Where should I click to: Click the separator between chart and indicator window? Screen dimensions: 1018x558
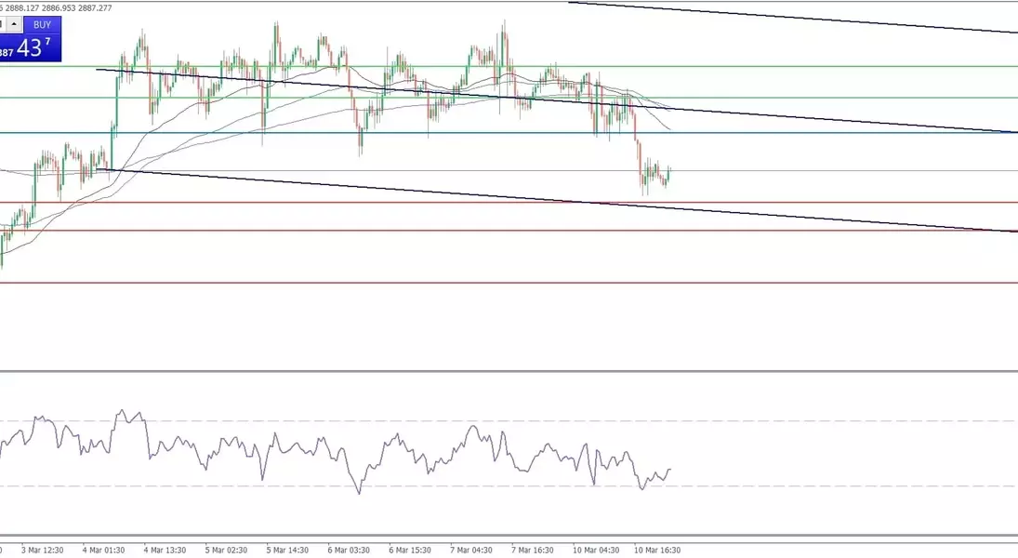tap(509, 372)
